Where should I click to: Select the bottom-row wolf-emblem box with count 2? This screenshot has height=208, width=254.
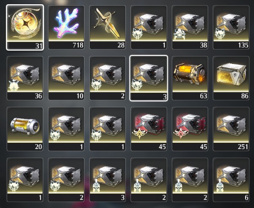66,180
